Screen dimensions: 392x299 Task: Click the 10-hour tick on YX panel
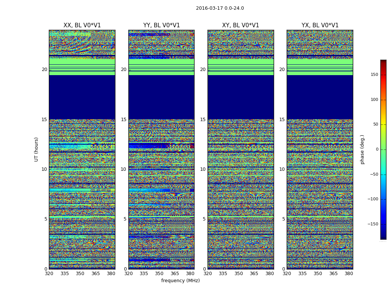282,169
